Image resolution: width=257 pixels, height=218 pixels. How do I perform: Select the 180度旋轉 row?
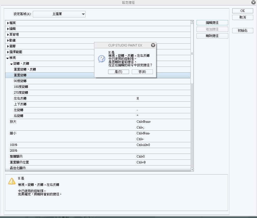coord(98,87)
